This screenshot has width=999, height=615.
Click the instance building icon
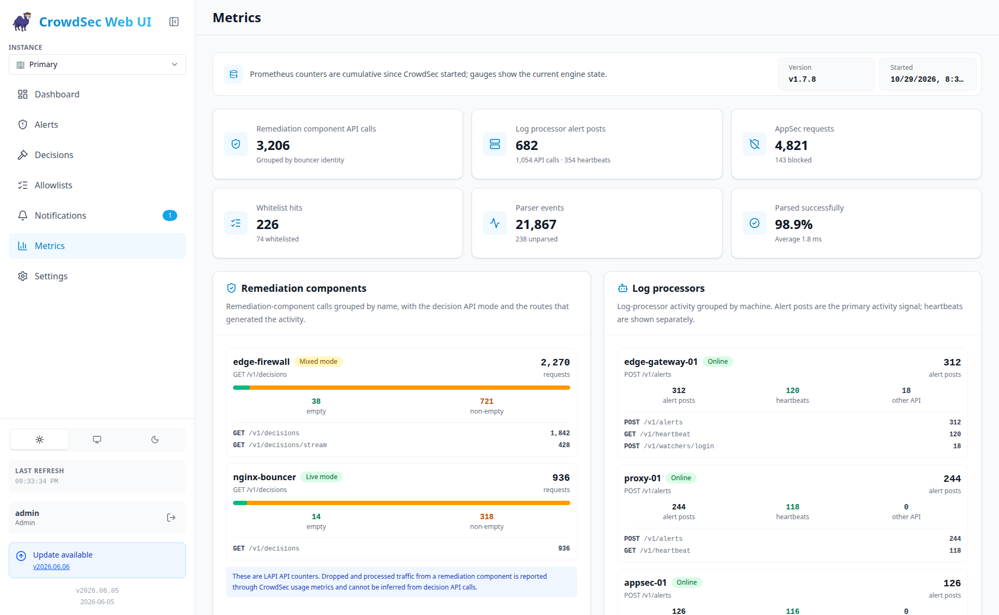21,65
